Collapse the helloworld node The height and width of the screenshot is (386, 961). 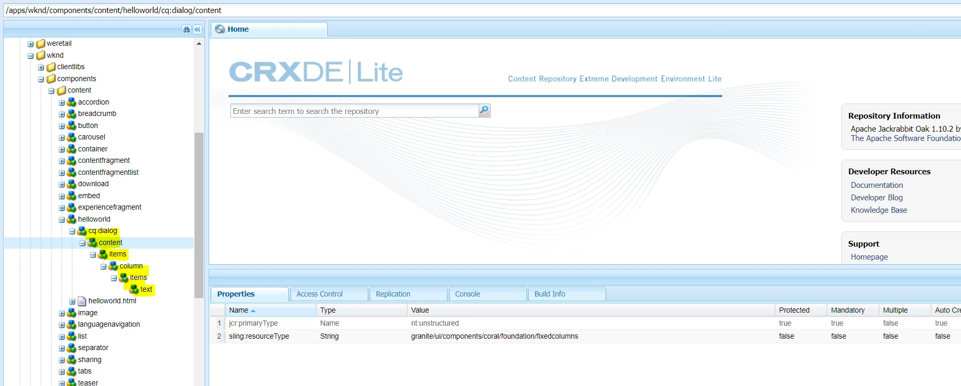62,220
